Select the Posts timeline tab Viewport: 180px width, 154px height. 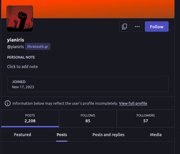pos(62,135)
